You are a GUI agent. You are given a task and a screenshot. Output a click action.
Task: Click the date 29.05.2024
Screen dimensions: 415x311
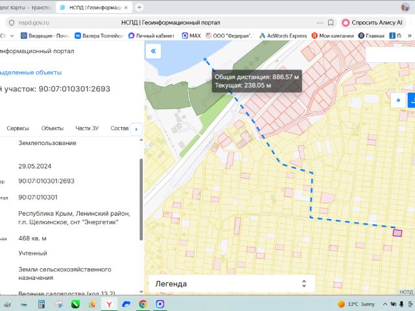click(x=34, y=166)
